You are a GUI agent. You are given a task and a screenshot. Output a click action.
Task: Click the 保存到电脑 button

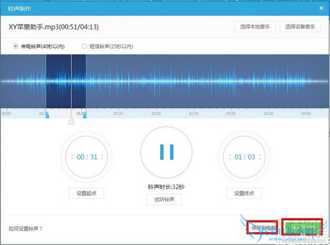tap(262, 227)
